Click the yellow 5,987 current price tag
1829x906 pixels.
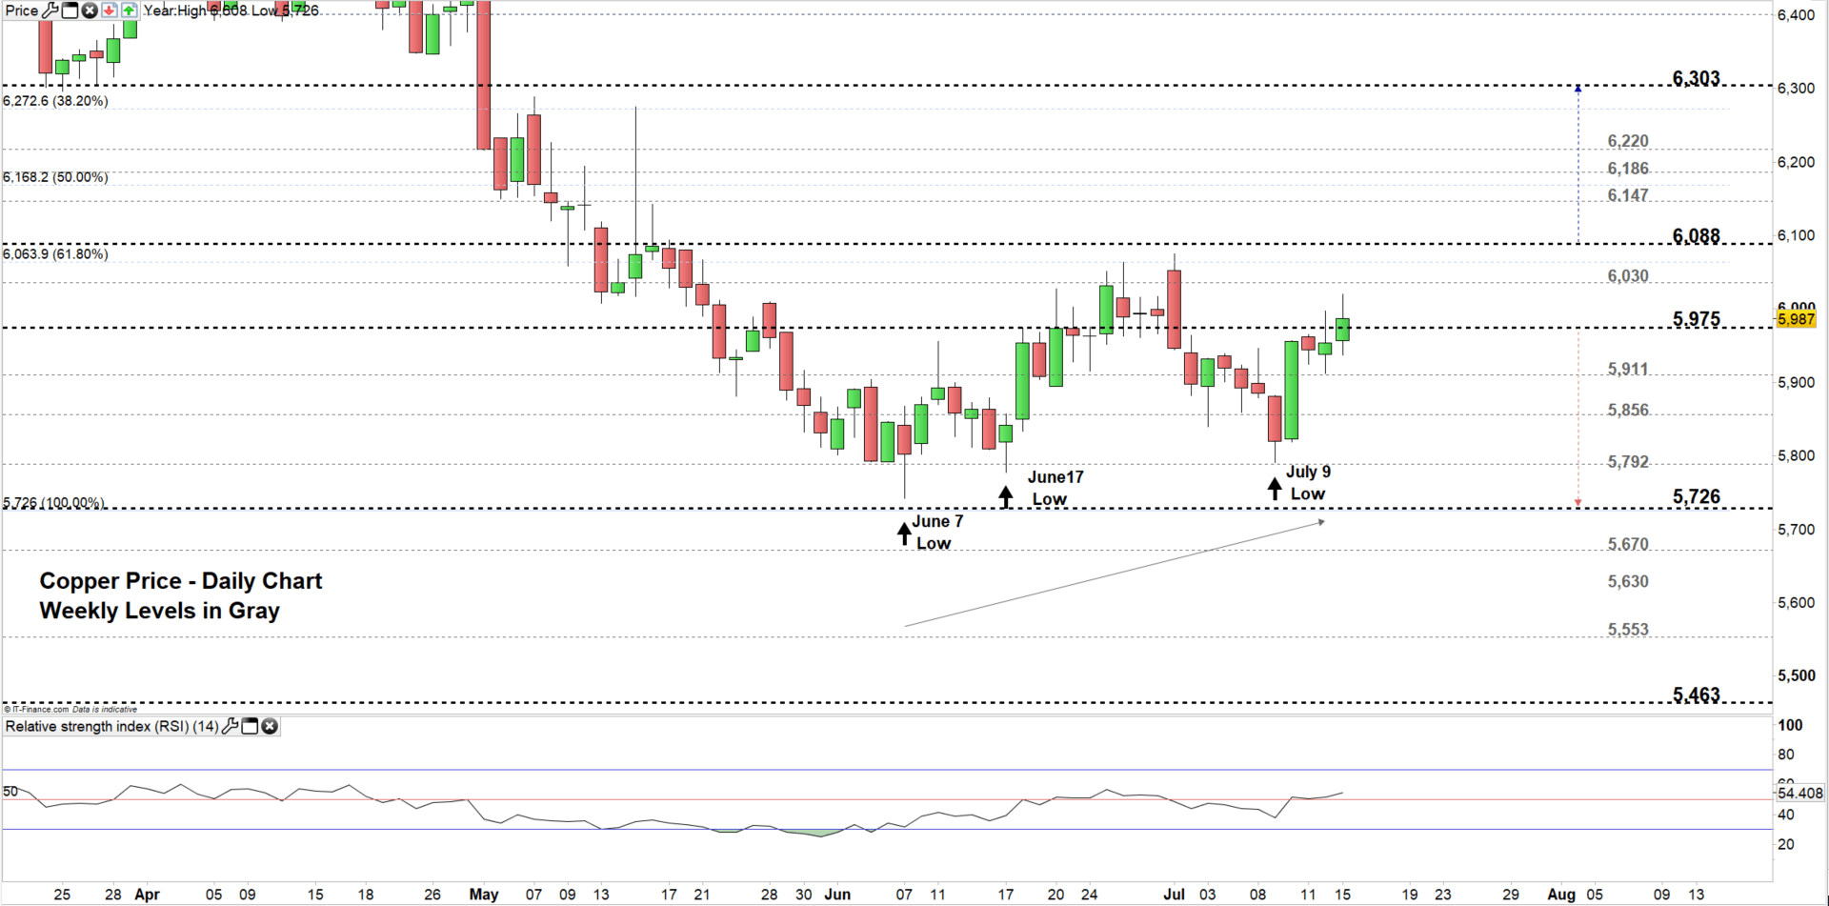coord(1797,319)
